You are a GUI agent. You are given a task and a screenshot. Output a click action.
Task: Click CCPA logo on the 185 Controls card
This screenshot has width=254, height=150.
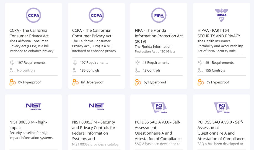pyautogui.click(x=96, y=15)
